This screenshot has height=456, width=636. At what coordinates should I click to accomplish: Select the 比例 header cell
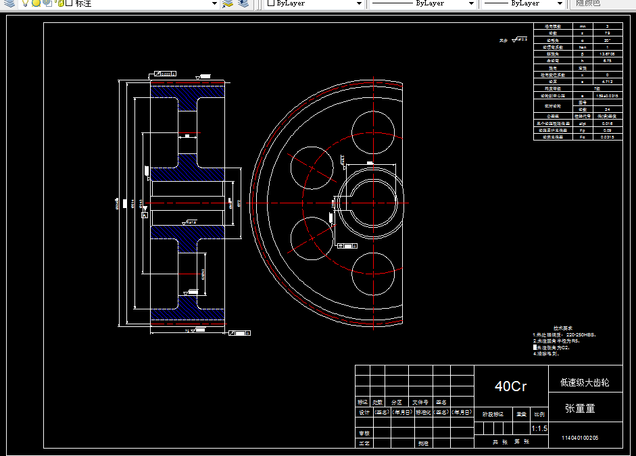pos(539,414)
